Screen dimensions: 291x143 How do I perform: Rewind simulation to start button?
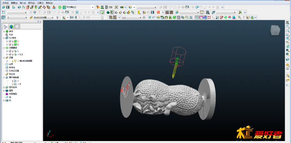(71, 17)
